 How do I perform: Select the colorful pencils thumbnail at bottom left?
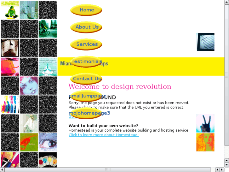pyautogui.click(x=10, y=160)
